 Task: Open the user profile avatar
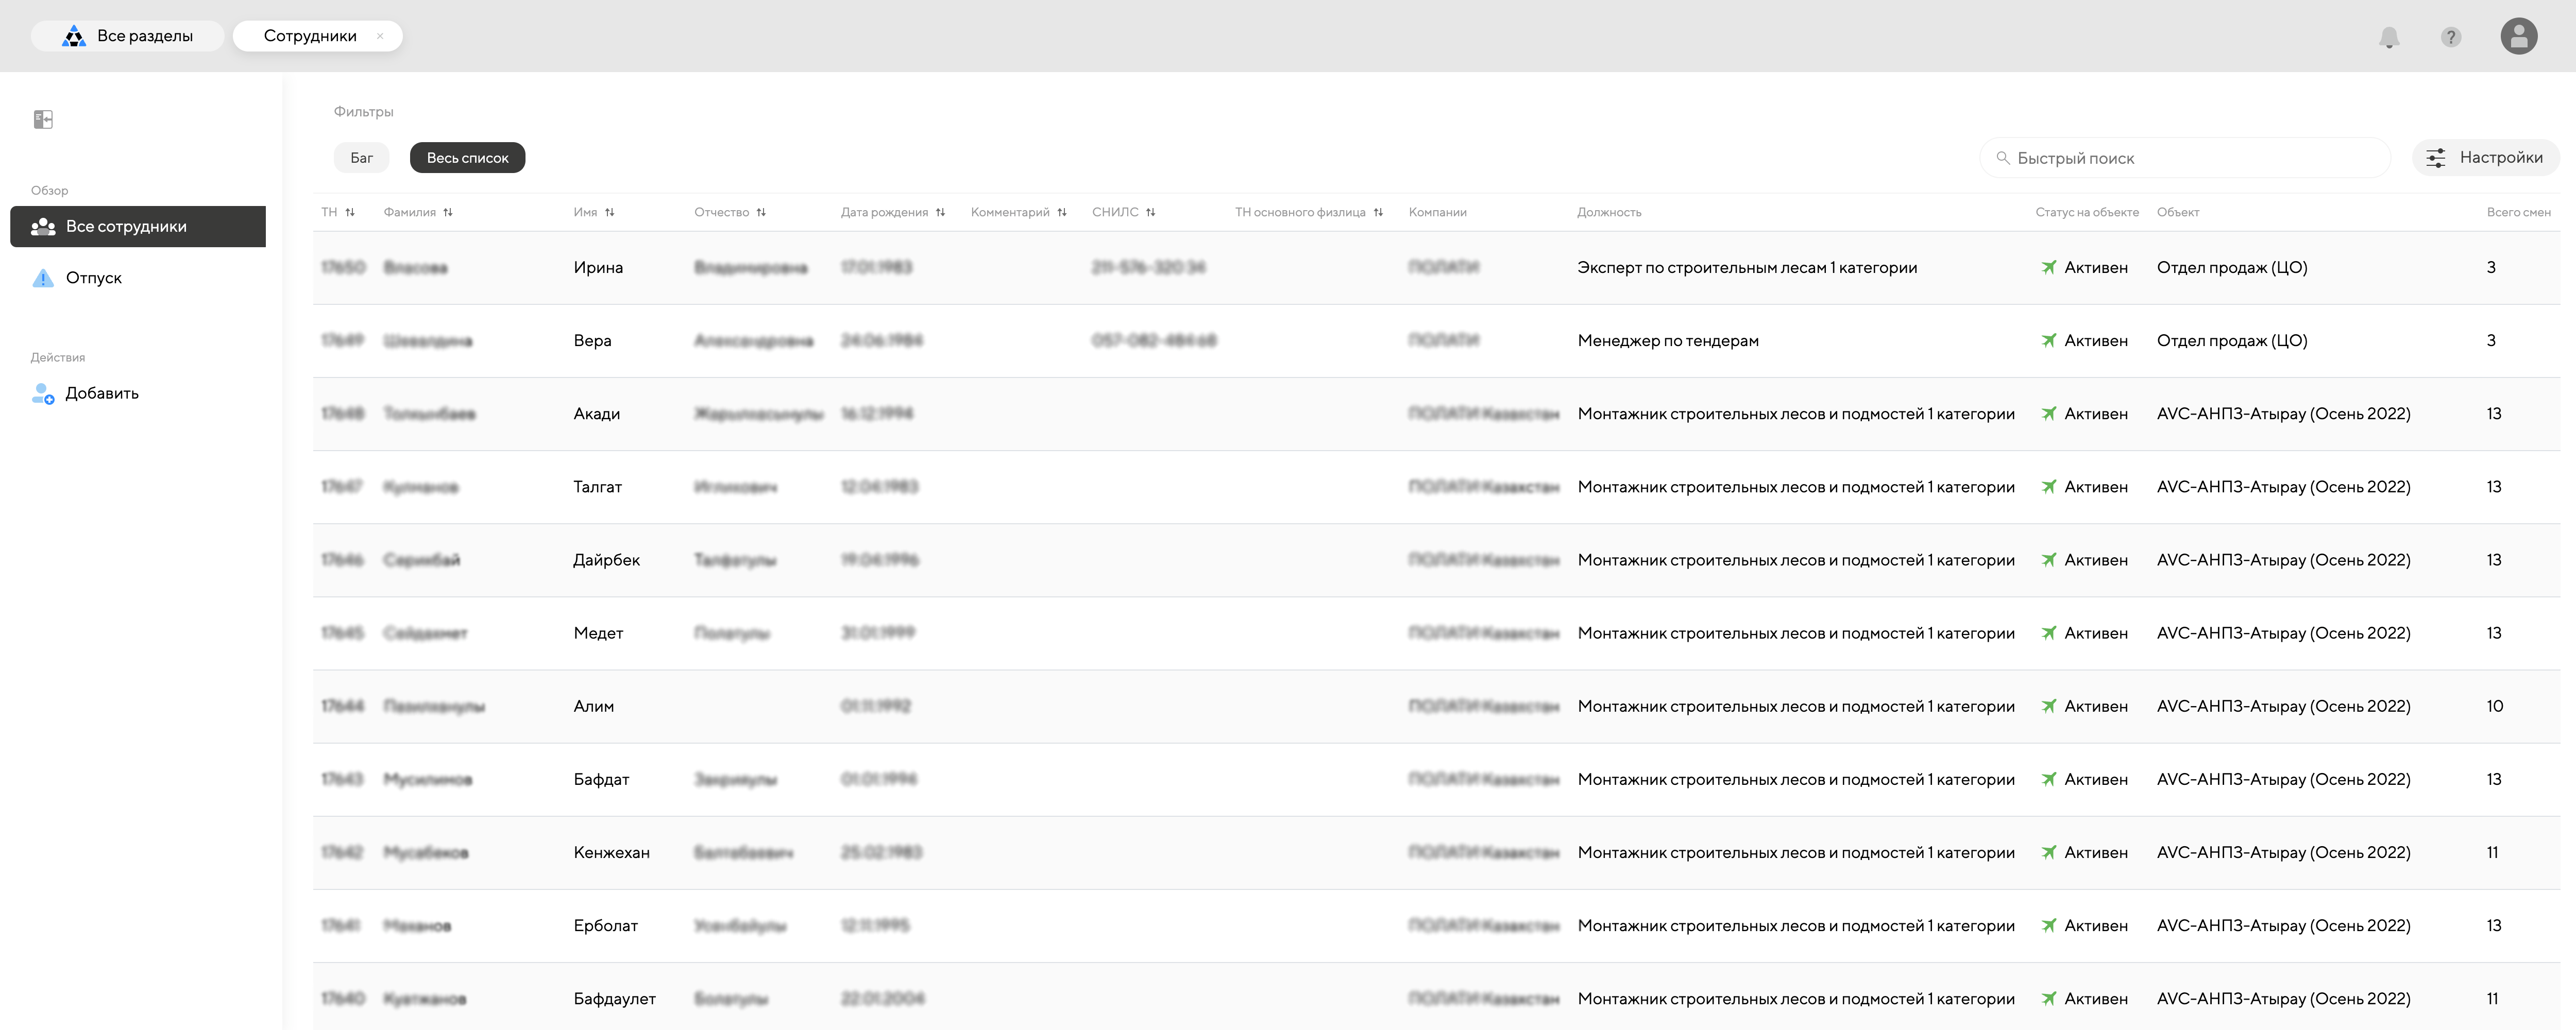(2518, 36)
